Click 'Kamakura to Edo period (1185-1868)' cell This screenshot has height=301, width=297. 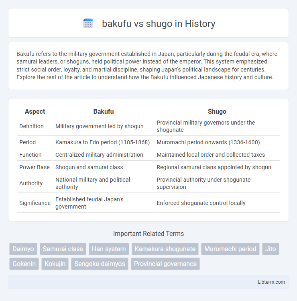[104, 142]
